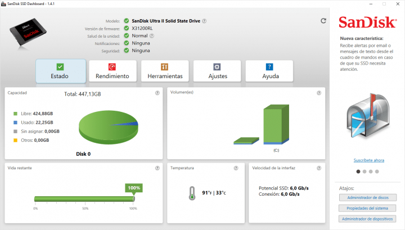Open the Estado tab
Viewport: 405px width, 230px height.
coord(61,71)
